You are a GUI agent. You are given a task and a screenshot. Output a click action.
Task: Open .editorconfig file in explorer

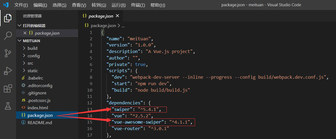pos(47,85)
